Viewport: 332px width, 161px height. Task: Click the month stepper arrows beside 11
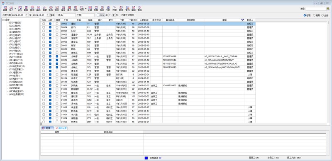[x=114, y=15]
